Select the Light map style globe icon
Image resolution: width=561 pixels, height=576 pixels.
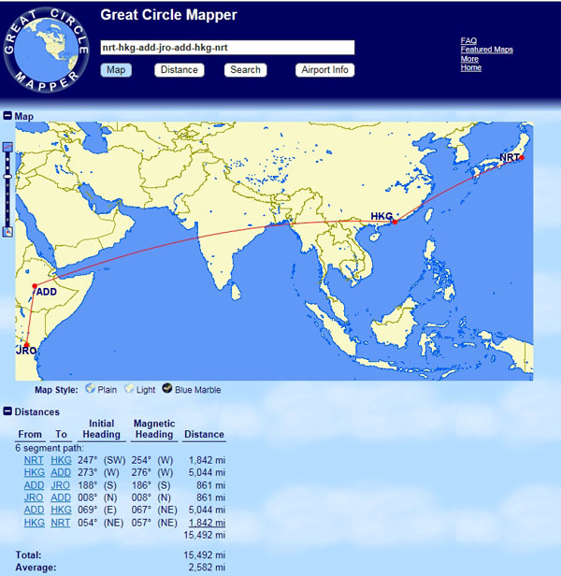(129, 388)
